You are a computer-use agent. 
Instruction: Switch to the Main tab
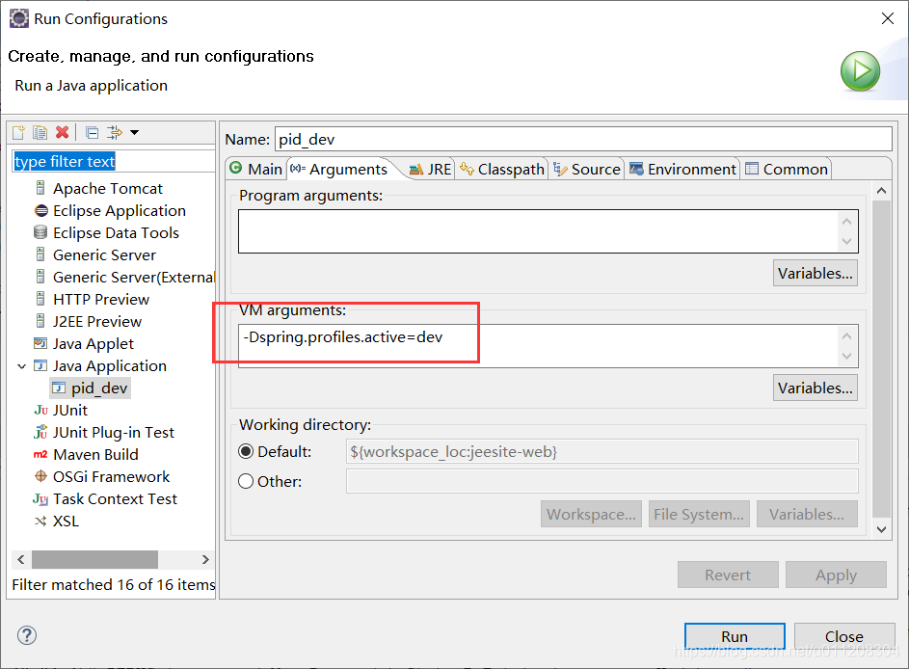[256, 169]
